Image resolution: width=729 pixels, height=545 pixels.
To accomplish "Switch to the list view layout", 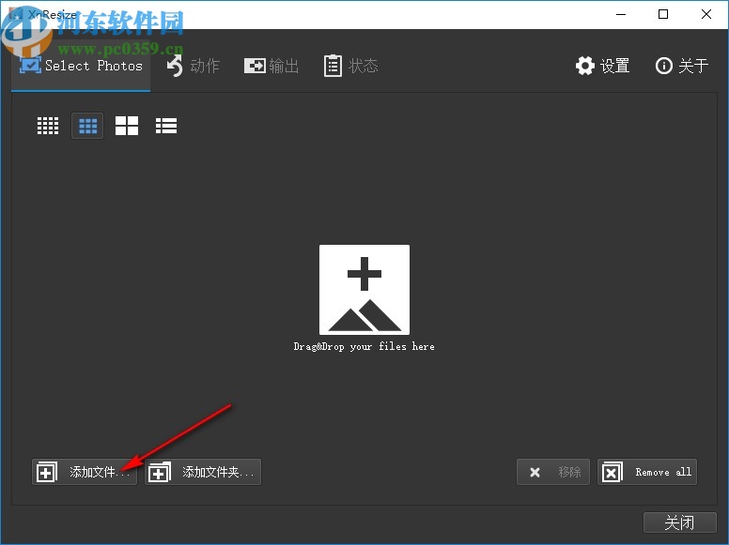I will click(166, 126).
